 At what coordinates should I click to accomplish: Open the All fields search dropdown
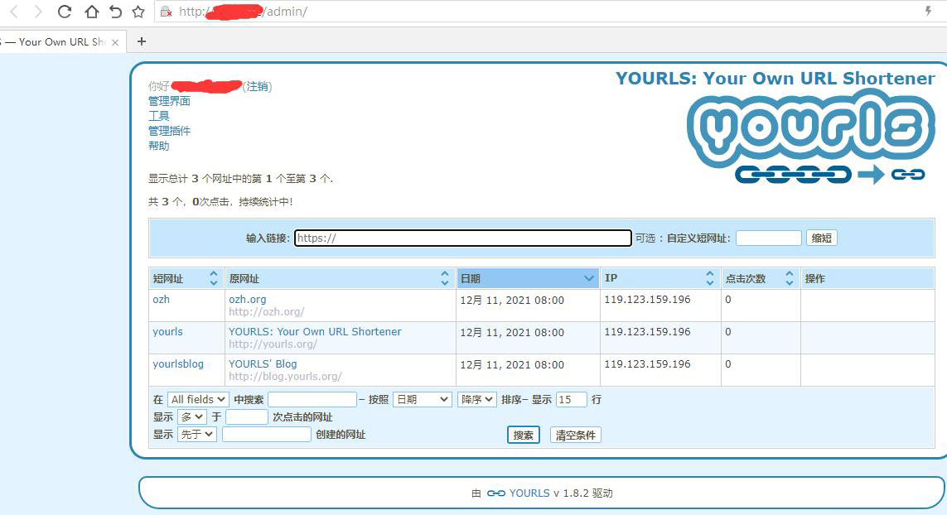[197, 400]
